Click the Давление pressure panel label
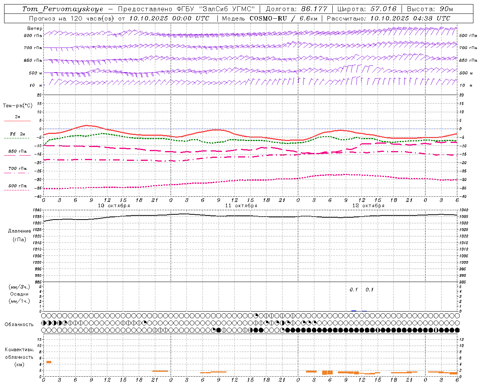This screenshot has height=383, width=479. pyautogui.click(x=19, y=231)
